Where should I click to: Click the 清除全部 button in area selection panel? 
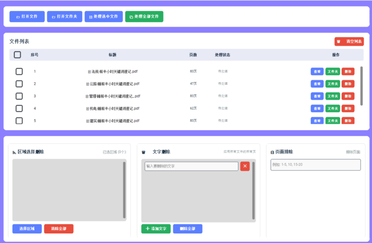[59, 229]
